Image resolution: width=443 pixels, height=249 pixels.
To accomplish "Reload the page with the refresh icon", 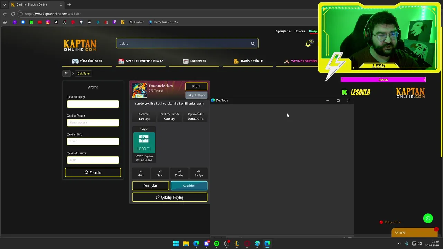I will 13,14.
